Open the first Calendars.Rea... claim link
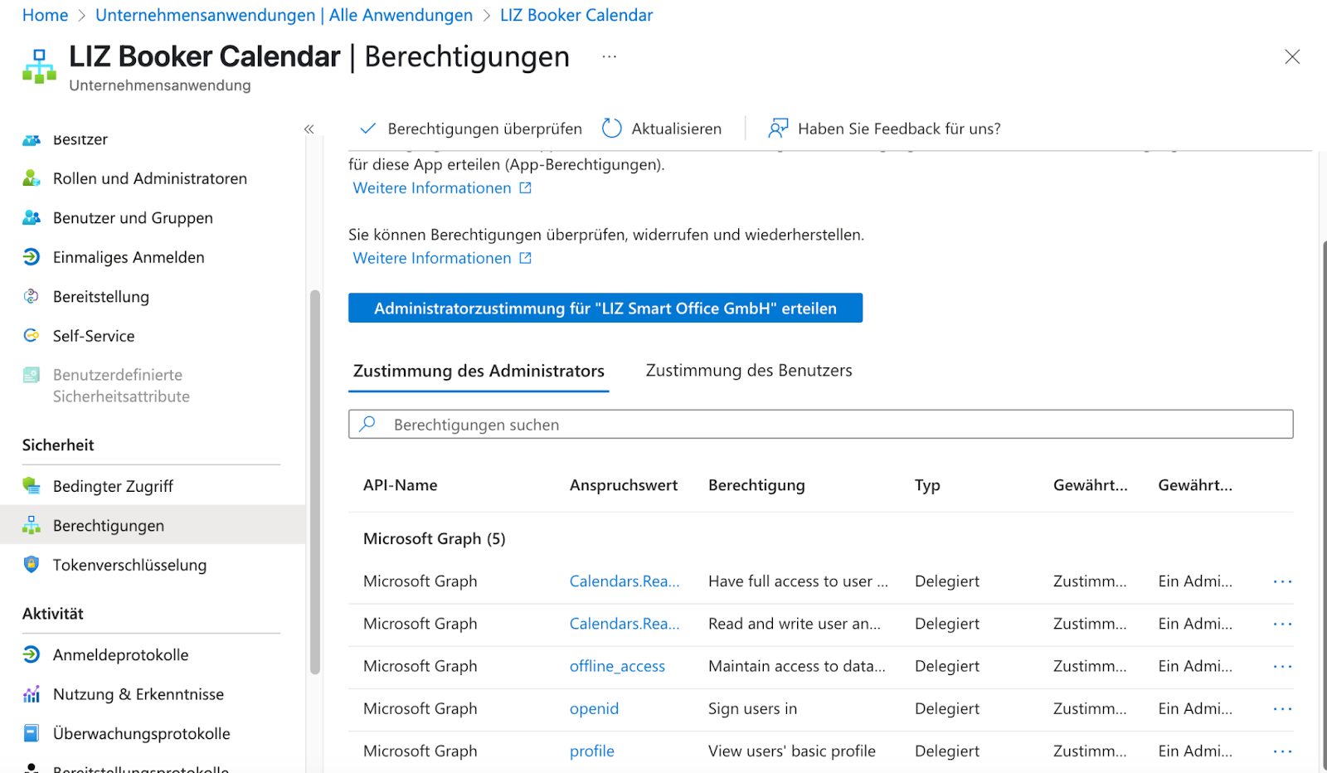Viewport: 1327px width, 773px height. point(625,581)
